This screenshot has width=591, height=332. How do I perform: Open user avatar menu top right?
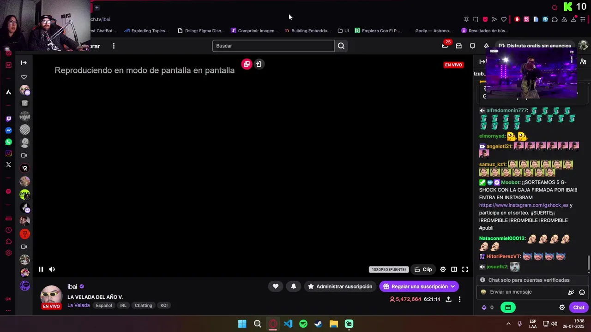pyautogui.click(x=583, y=45)
